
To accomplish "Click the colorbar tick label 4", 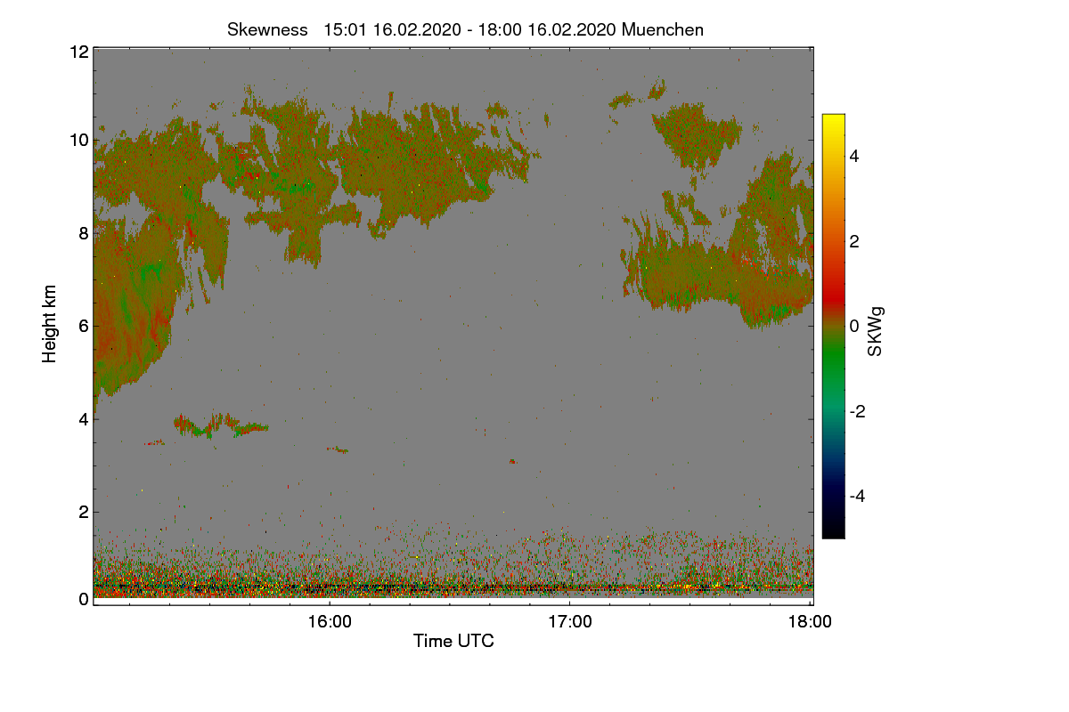I will (854, 157).
